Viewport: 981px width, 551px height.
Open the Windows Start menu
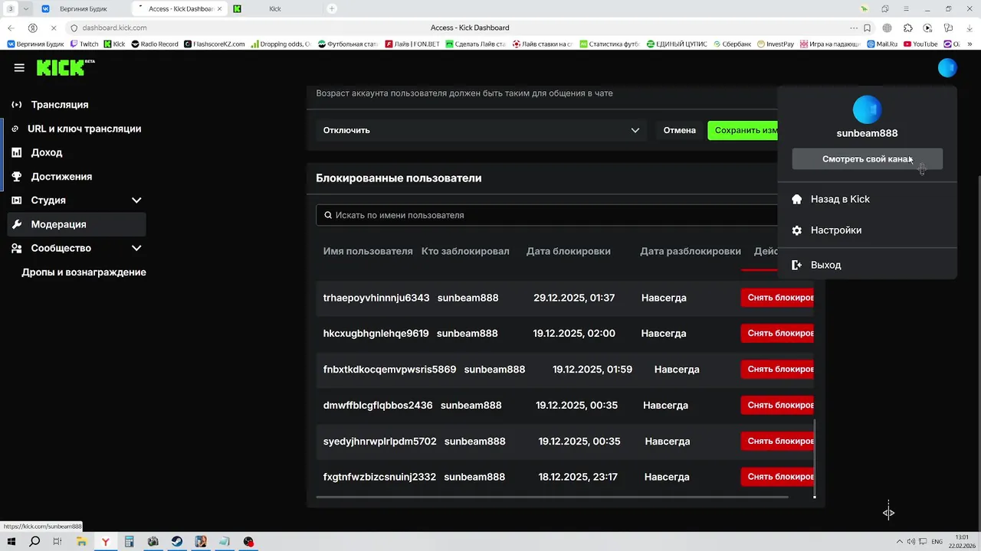11,542
